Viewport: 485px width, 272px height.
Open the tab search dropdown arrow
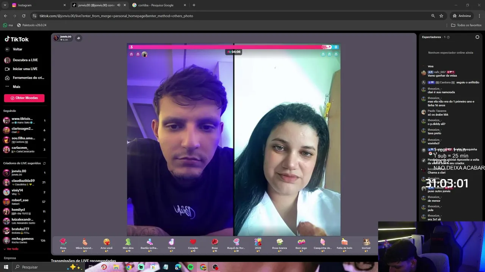pos(5,5)
